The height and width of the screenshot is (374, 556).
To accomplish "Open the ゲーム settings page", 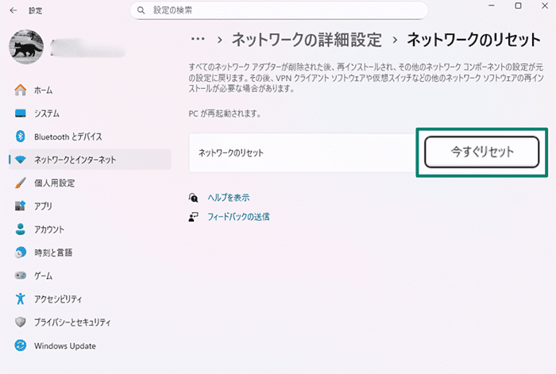I will (x=90, y=276).
